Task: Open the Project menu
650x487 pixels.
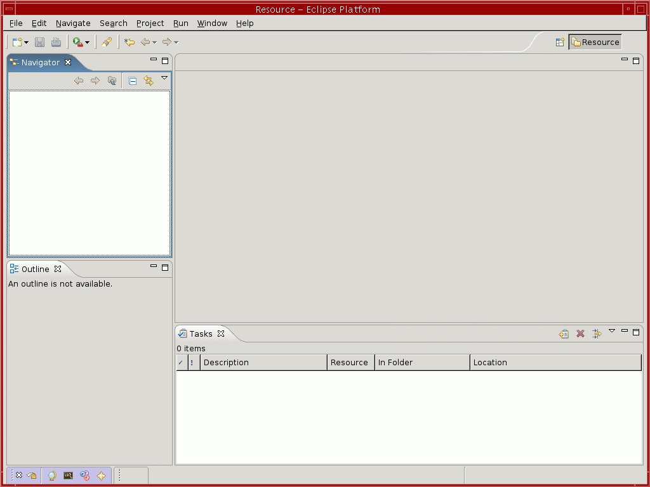Action: [x=150, y=23]
